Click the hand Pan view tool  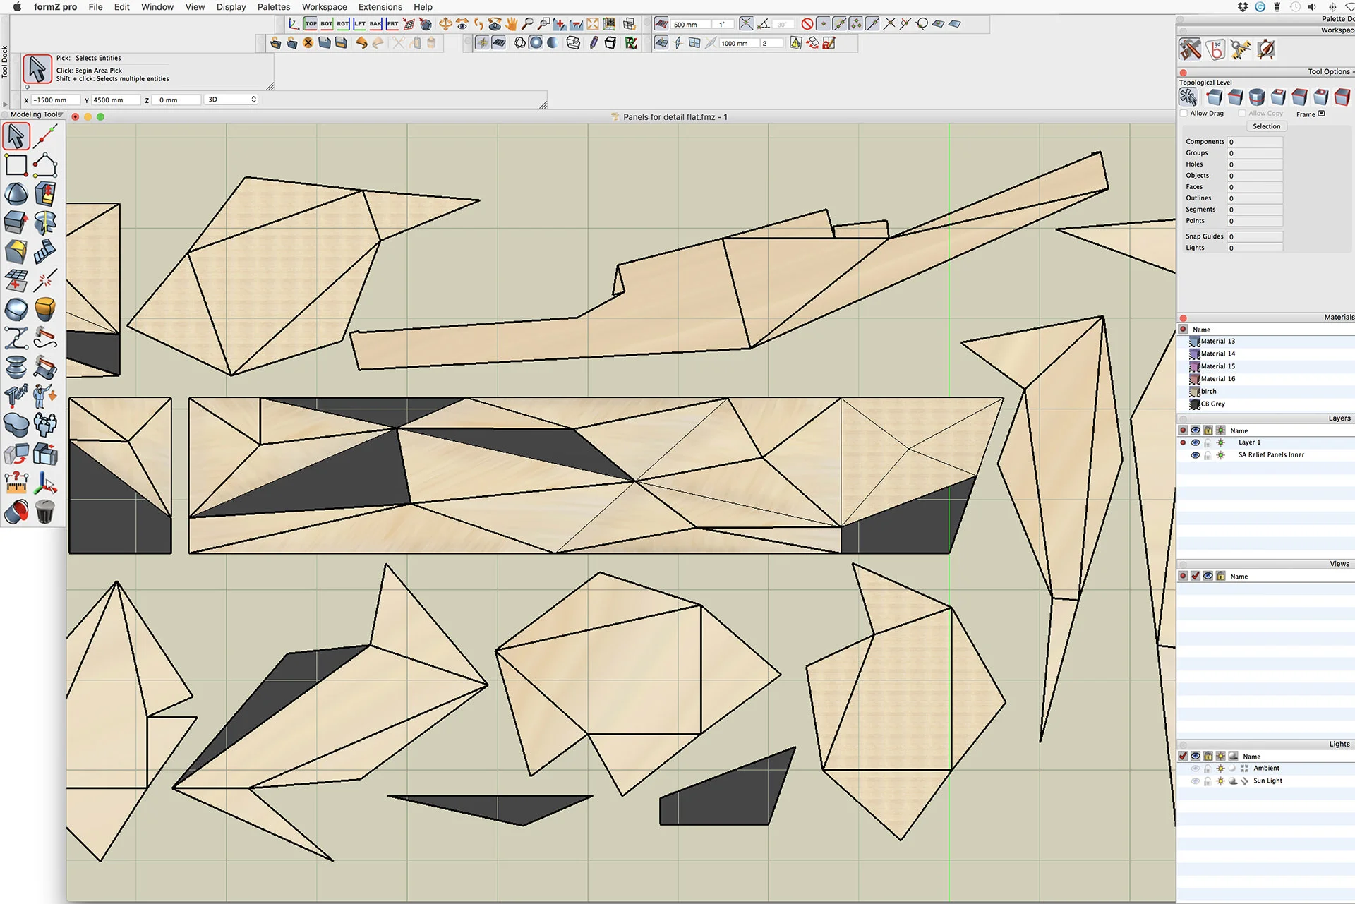(x=511, y=24)
